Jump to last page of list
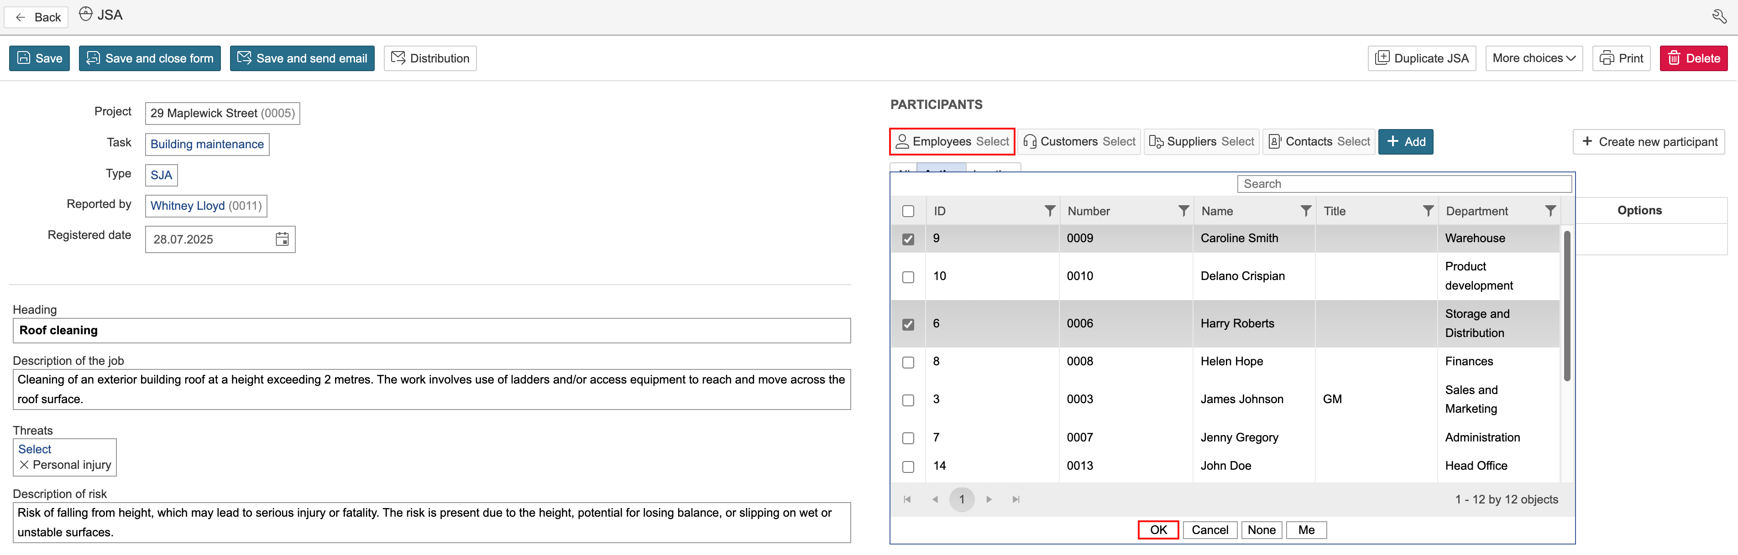The image size is (1738, 555). [1016, 500]
